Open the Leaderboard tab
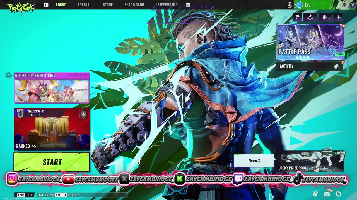The height and width of the screenshot is (200, 357). pos(167,5)
